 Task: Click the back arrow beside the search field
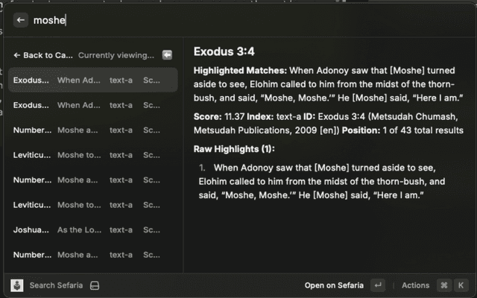[x=21, y=20]
